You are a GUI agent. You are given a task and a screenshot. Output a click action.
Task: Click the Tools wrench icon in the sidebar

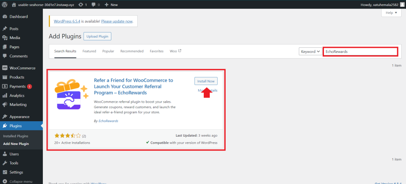5,163
